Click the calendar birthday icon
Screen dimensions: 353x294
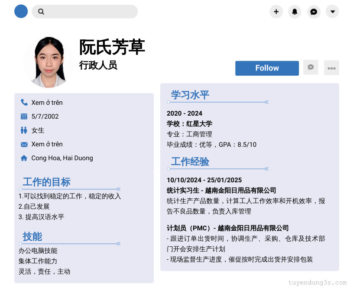(24, 116)
